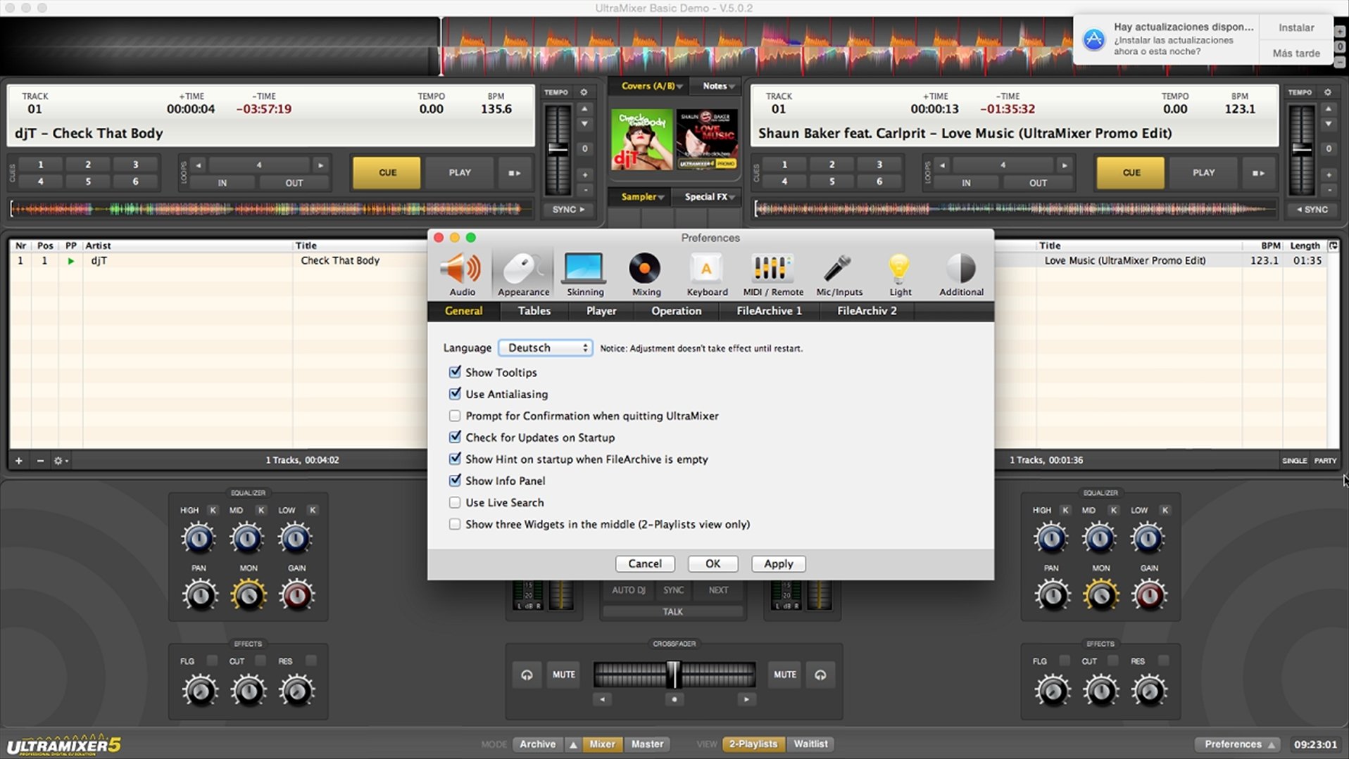Viewport: 1349px width, 759px height.
Task: Enable Show three Widgets in the middle
Action: coord(455,524)
